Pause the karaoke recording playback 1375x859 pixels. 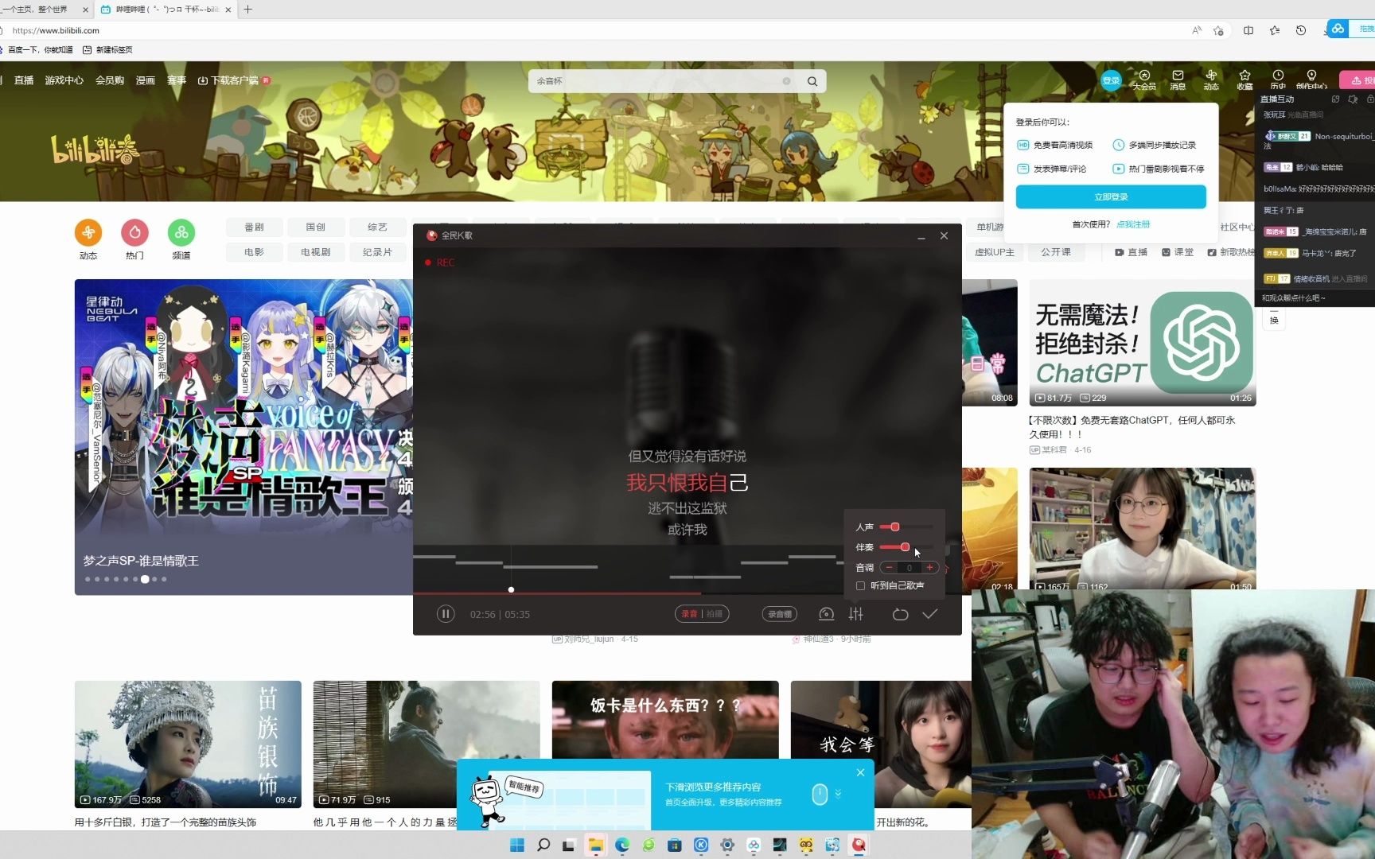click(446, 614)
